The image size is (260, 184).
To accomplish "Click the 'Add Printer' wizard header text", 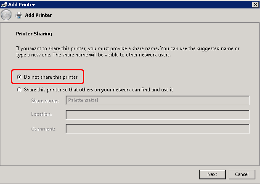I will point(38,15).
